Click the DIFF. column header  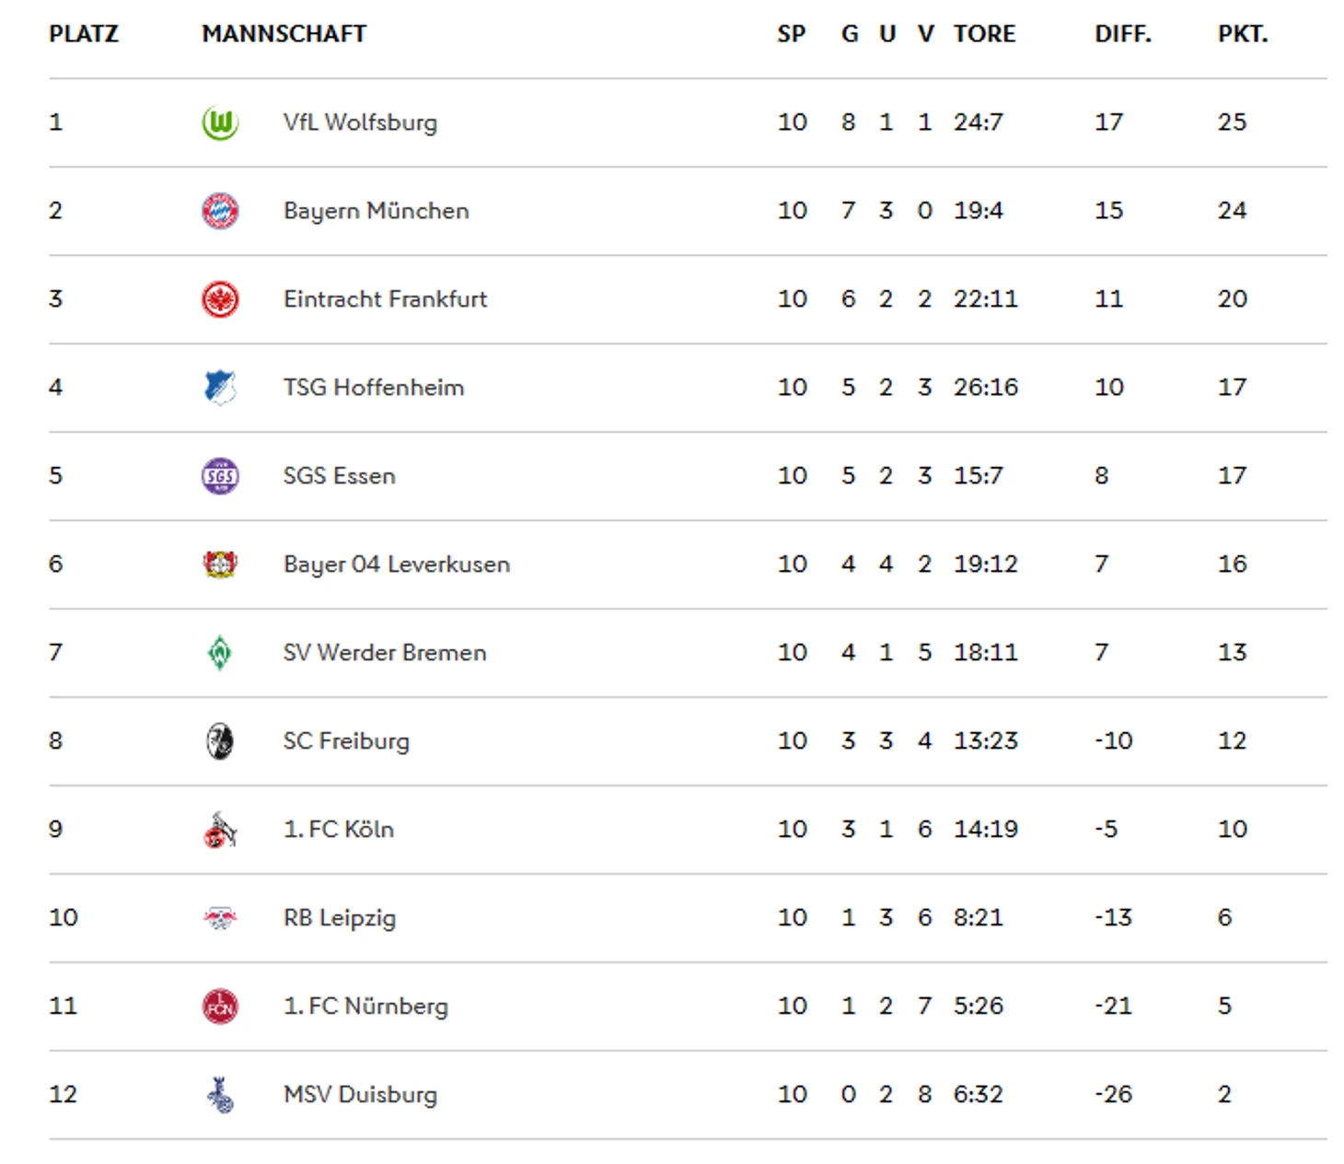[x=1123, y=34]
